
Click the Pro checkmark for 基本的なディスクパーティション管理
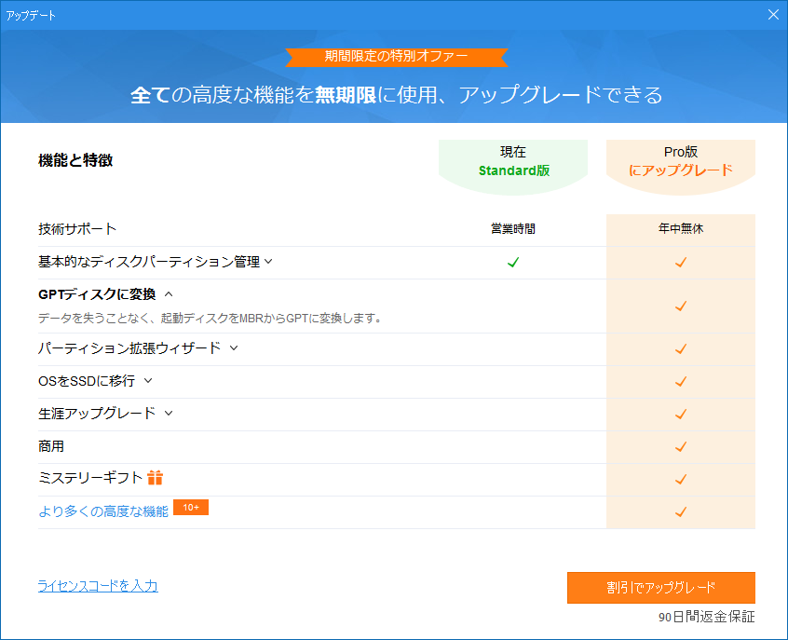[681, 262]
